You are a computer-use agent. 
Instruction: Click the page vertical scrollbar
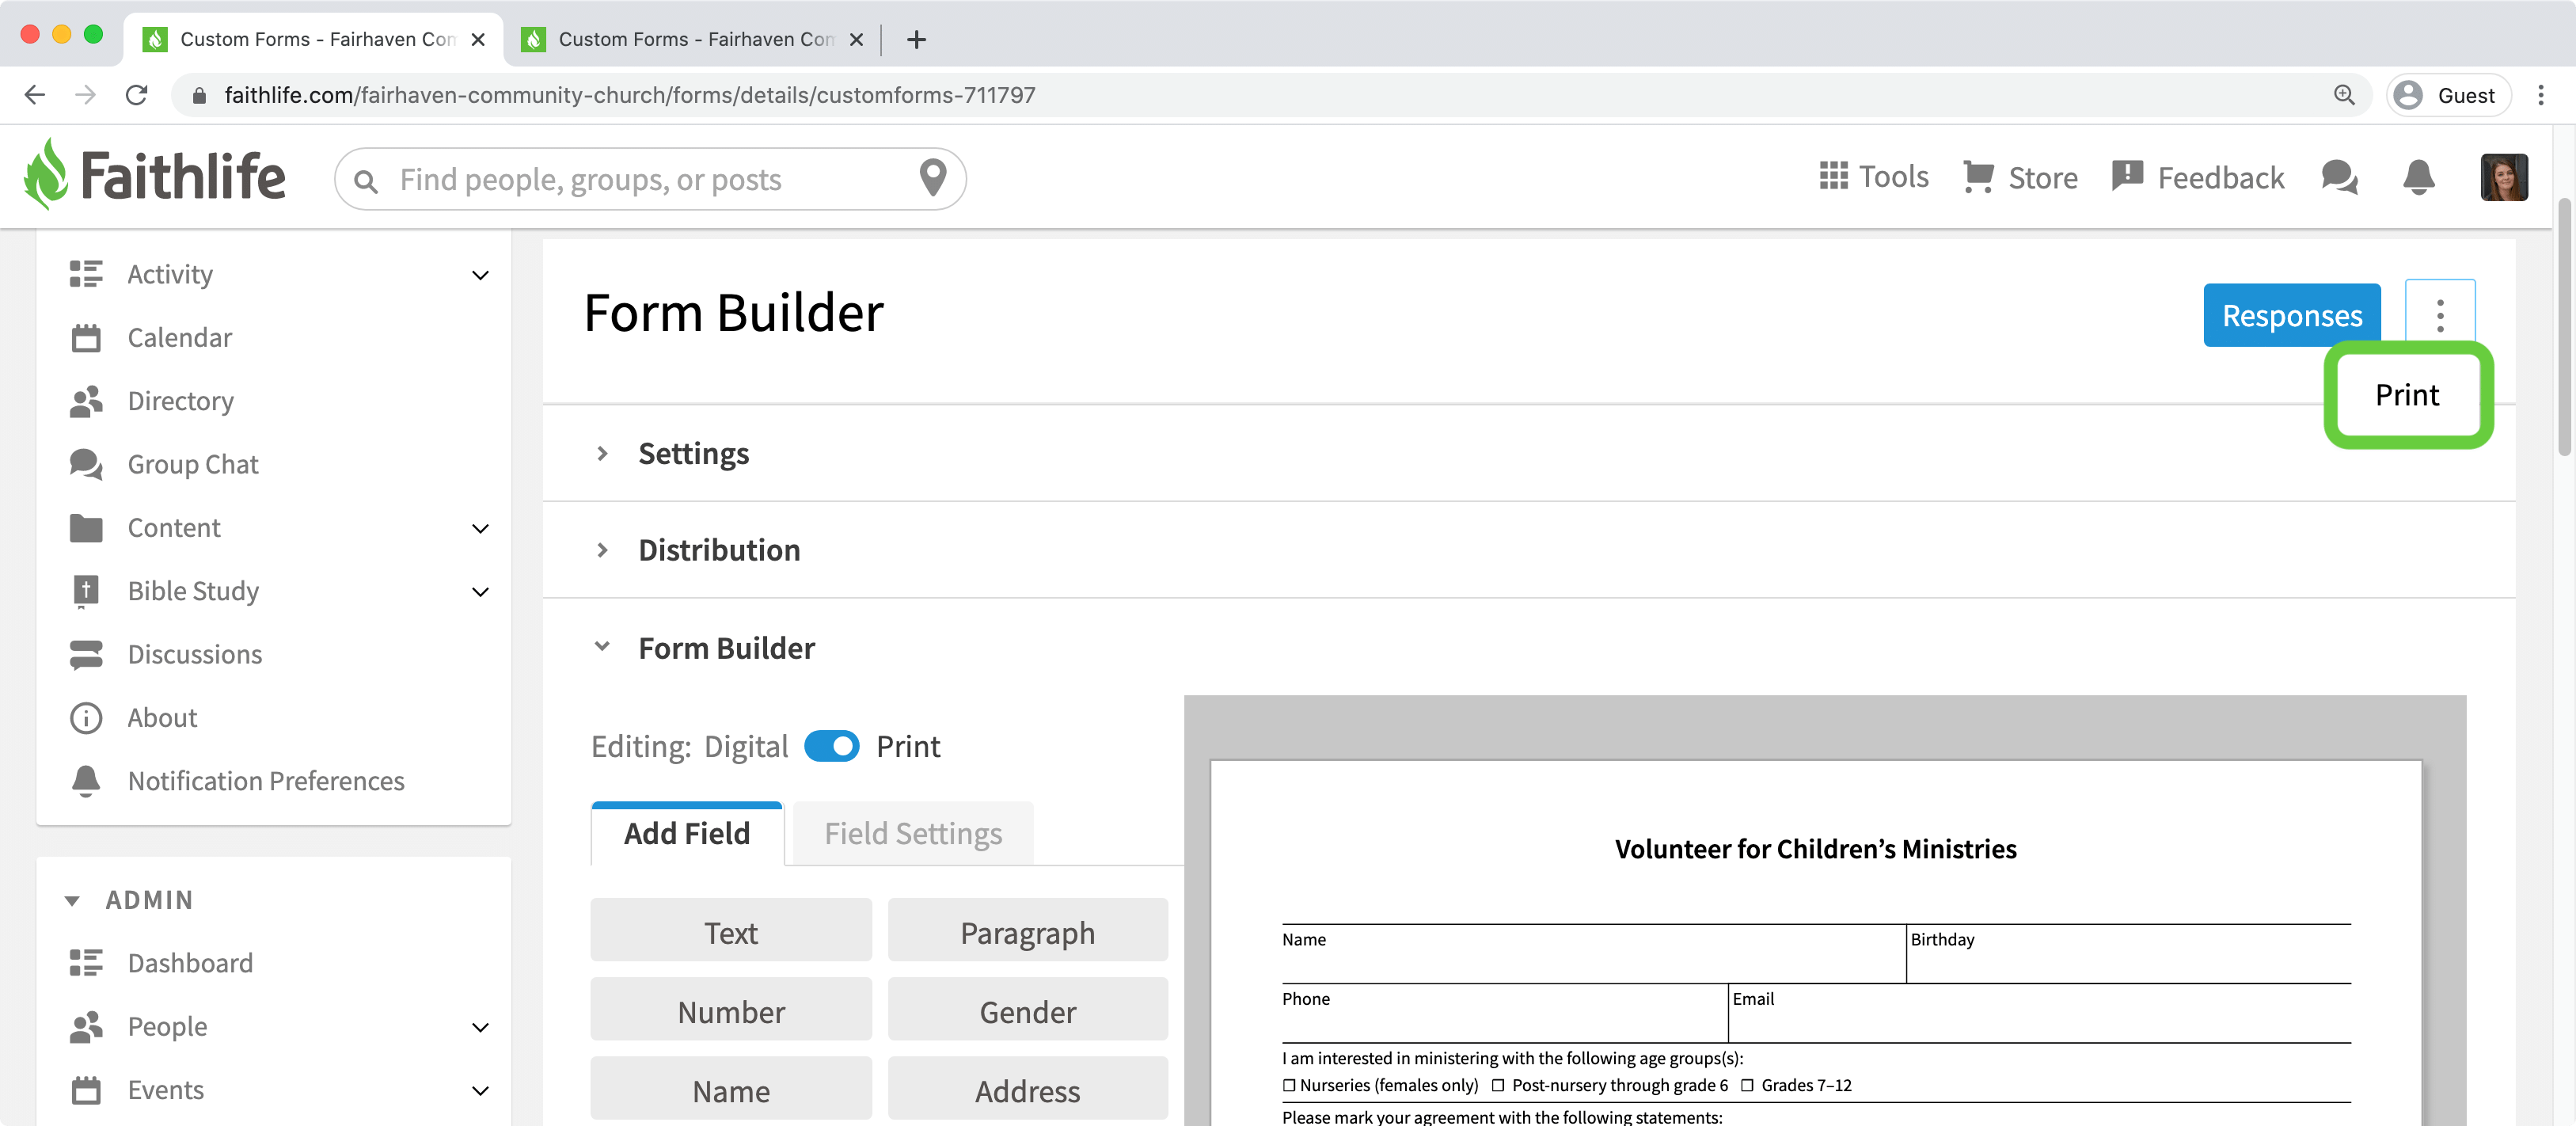click(x=2565, y=327)
